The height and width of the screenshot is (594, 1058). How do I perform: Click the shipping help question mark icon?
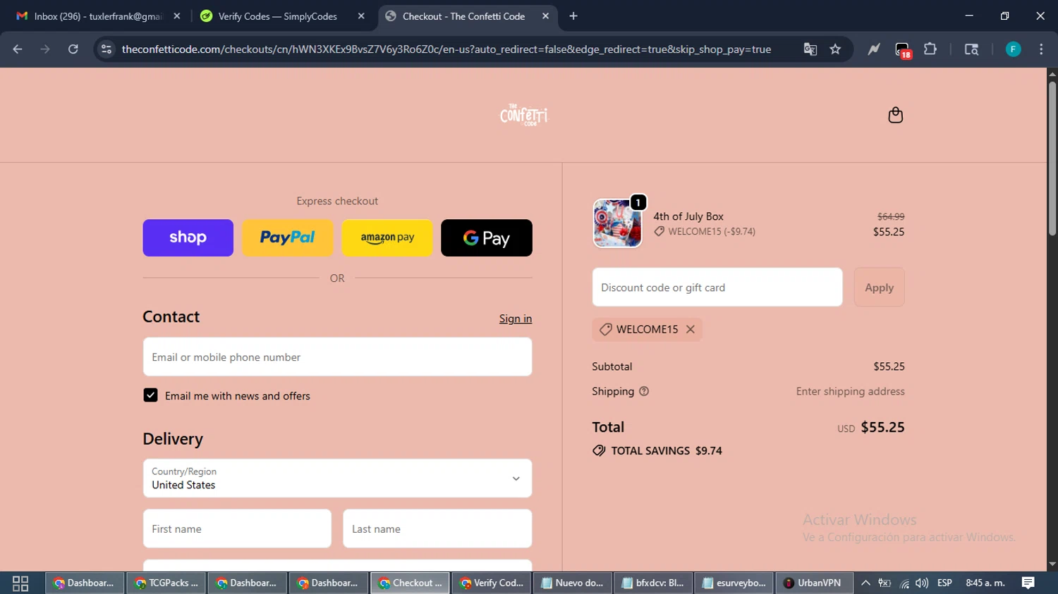pyautogui.click(x=644, y=392)
